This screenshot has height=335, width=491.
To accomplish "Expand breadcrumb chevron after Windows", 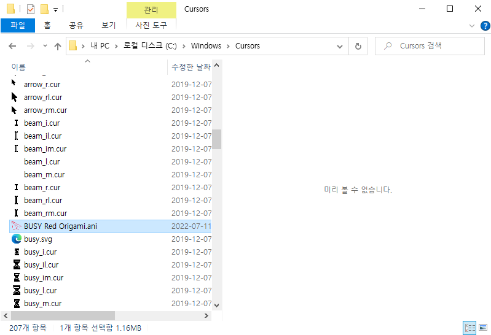I will click(228, 46).
